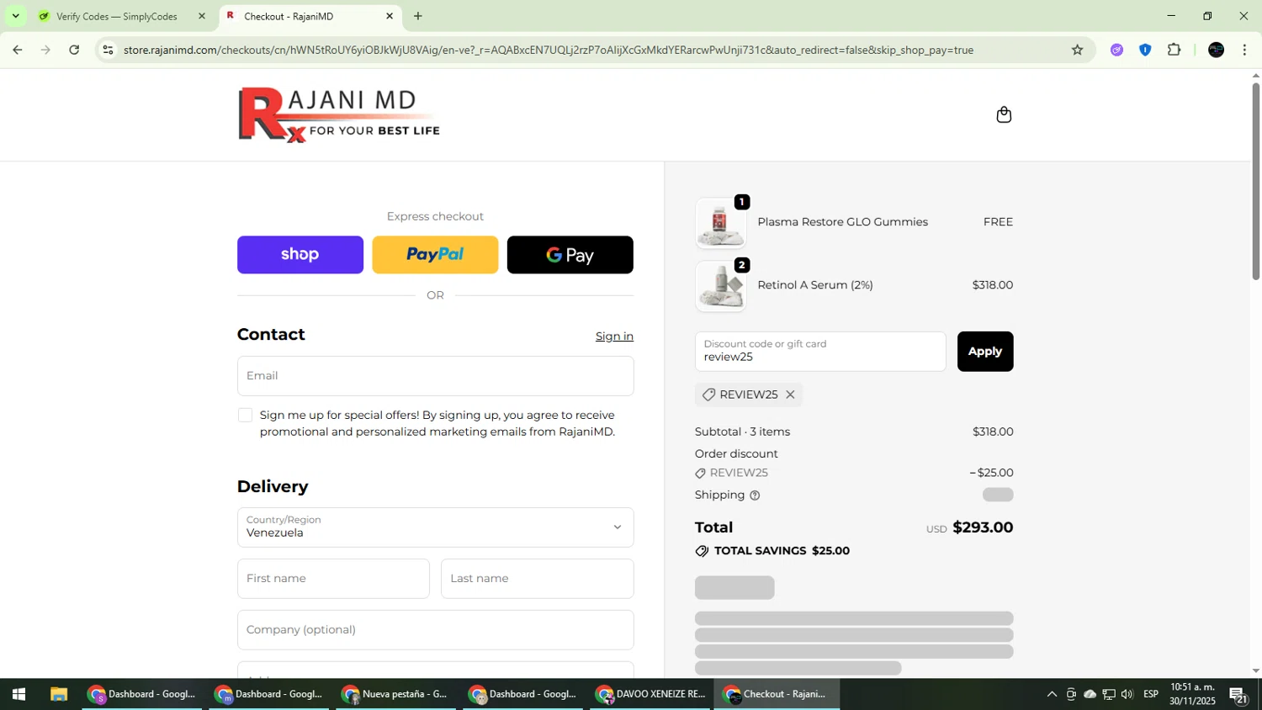Image resolution: width=1262 pixels, height=710 pixels.
Task: Pay with Google Pay express button
Action: coord(570,255)
